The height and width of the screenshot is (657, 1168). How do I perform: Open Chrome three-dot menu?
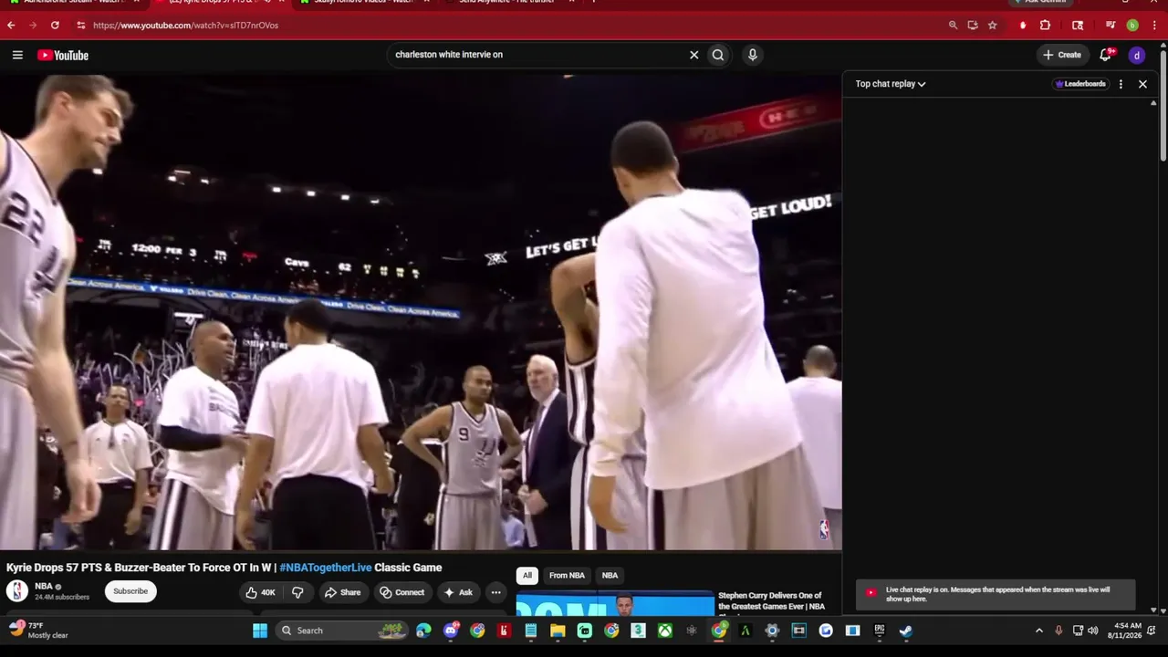1155,26
